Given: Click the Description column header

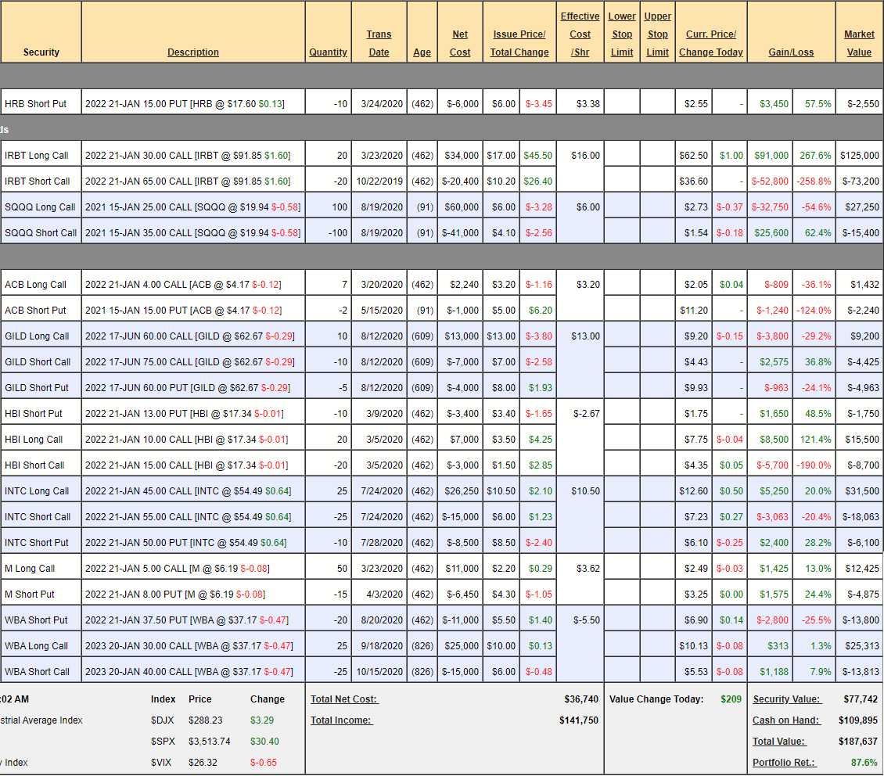Looking at the screenshot, I should tap(192, 52).
